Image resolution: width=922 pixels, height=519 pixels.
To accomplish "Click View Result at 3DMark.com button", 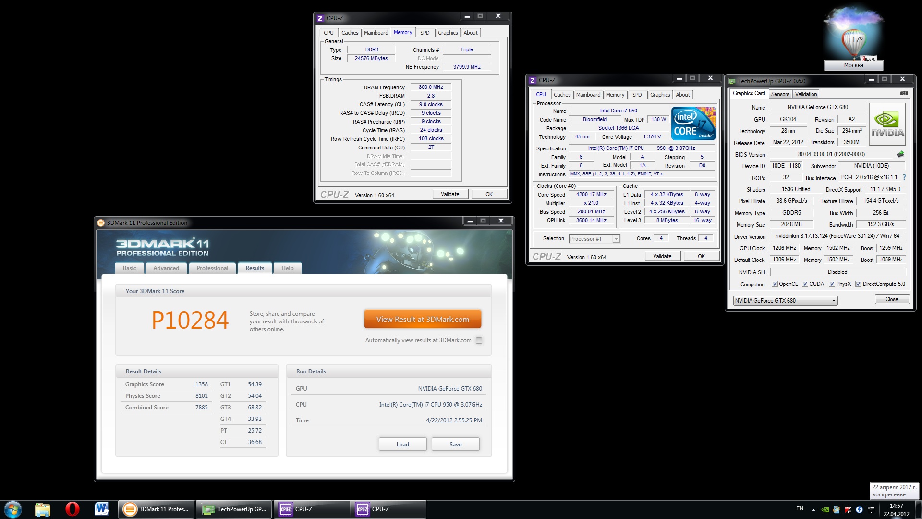I will coord(423,320).
